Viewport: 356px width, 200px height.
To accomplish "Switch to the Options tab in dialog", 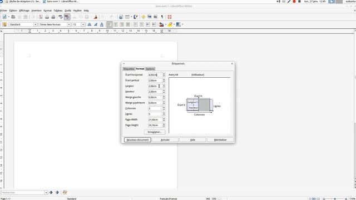I will (x=150, y=69).
